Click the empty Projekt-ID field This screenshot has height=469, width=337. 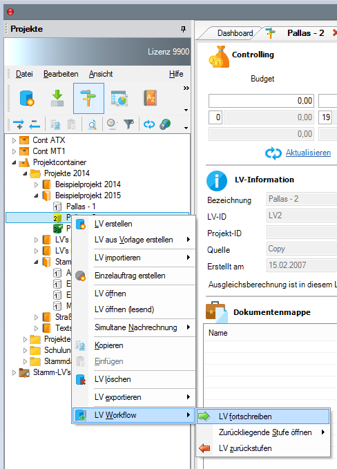coord(302,232)
